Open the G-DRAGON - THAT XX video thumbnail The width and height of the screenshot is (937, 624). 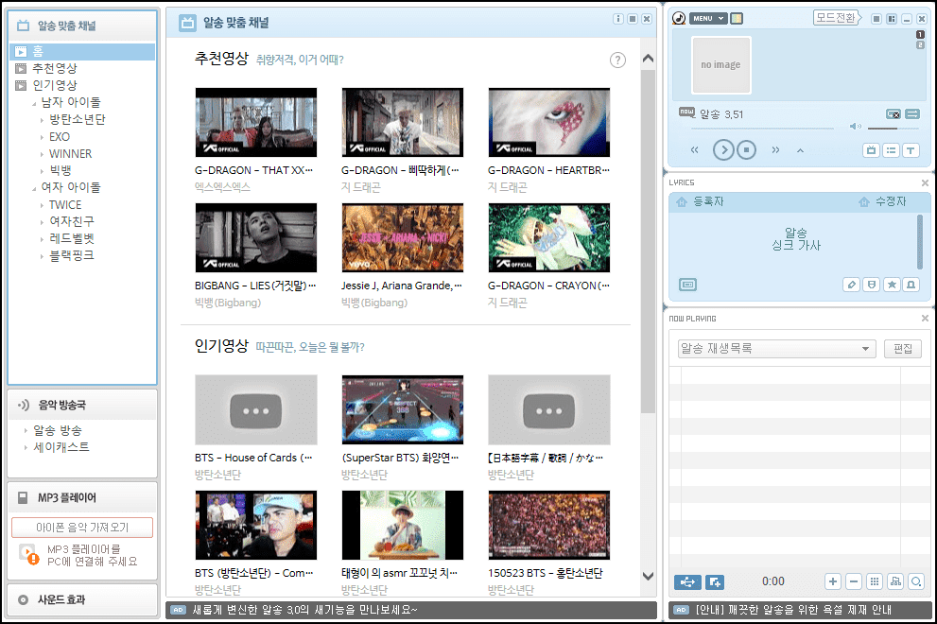pos(256,123)
